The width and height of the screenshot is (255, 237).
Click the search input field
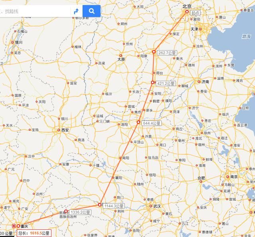[x=35, y=11]
